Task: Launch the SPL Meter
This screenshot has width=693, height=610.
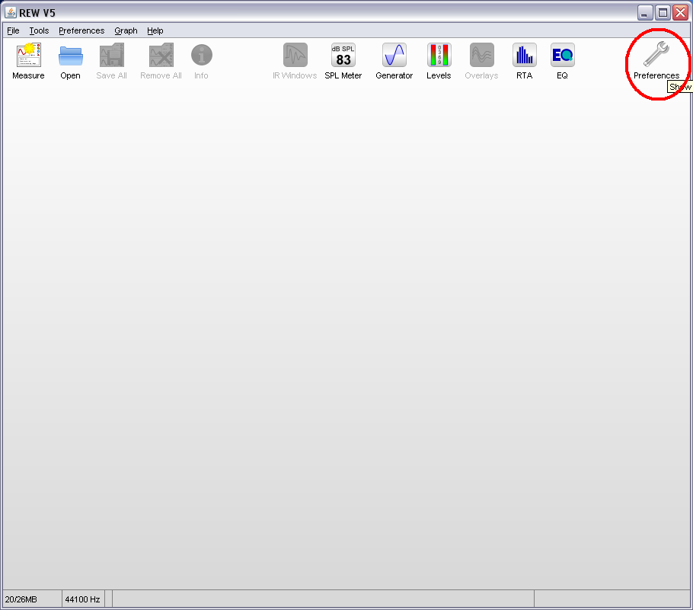Action: [343, 56]
